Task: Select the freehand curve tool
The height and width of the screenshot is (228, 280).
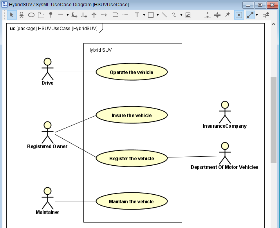Action: pos(174,15)
